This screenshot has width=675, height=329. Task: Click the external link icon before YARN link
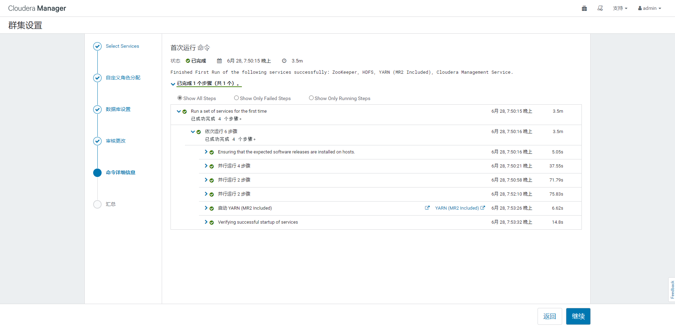click(427, 208)
